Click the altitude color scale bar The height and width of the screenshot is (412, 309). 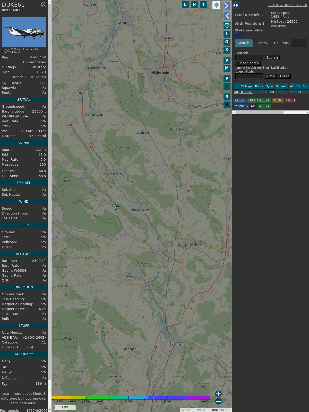point(131,398)
